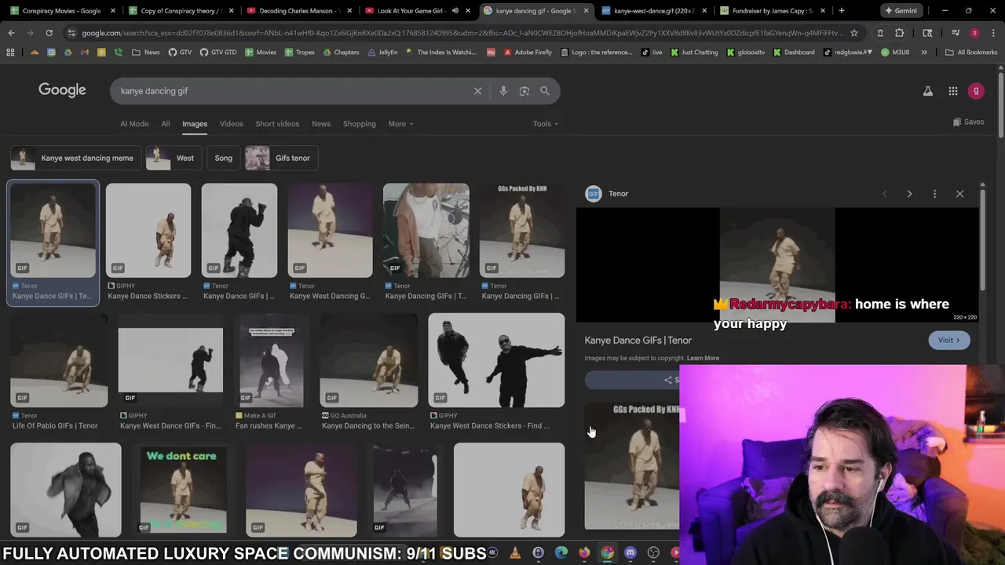Open Adobe Firefly bookmark
Viewport: 1005px width, 565px height.
[527, 52]
